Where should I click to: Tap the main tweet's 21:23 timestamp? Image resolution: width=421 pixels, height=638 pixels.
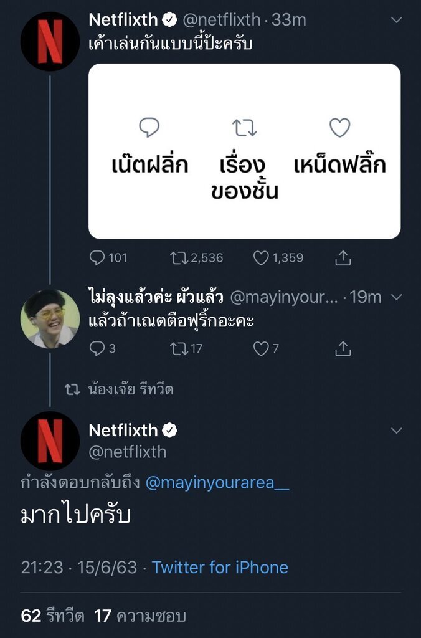[42, 568]
